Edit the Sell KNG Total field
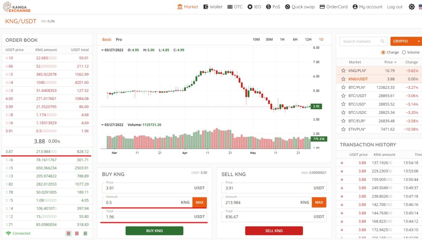Viewport: 422px width, 240px height. (x=274, y=216)
